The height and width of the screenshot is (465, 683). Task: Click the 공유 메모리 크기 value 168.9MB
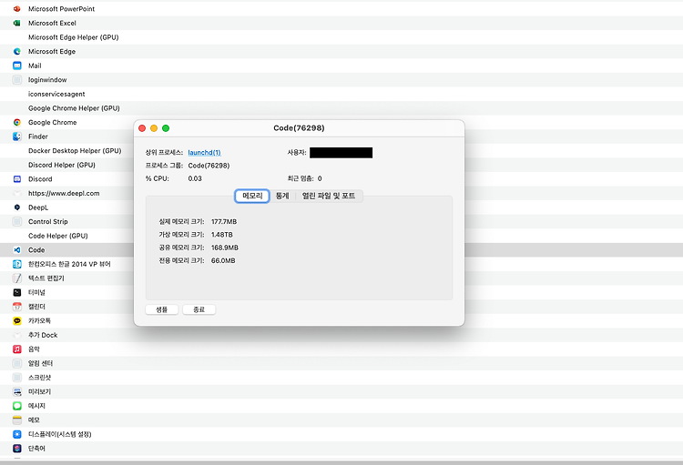(225, 248)
